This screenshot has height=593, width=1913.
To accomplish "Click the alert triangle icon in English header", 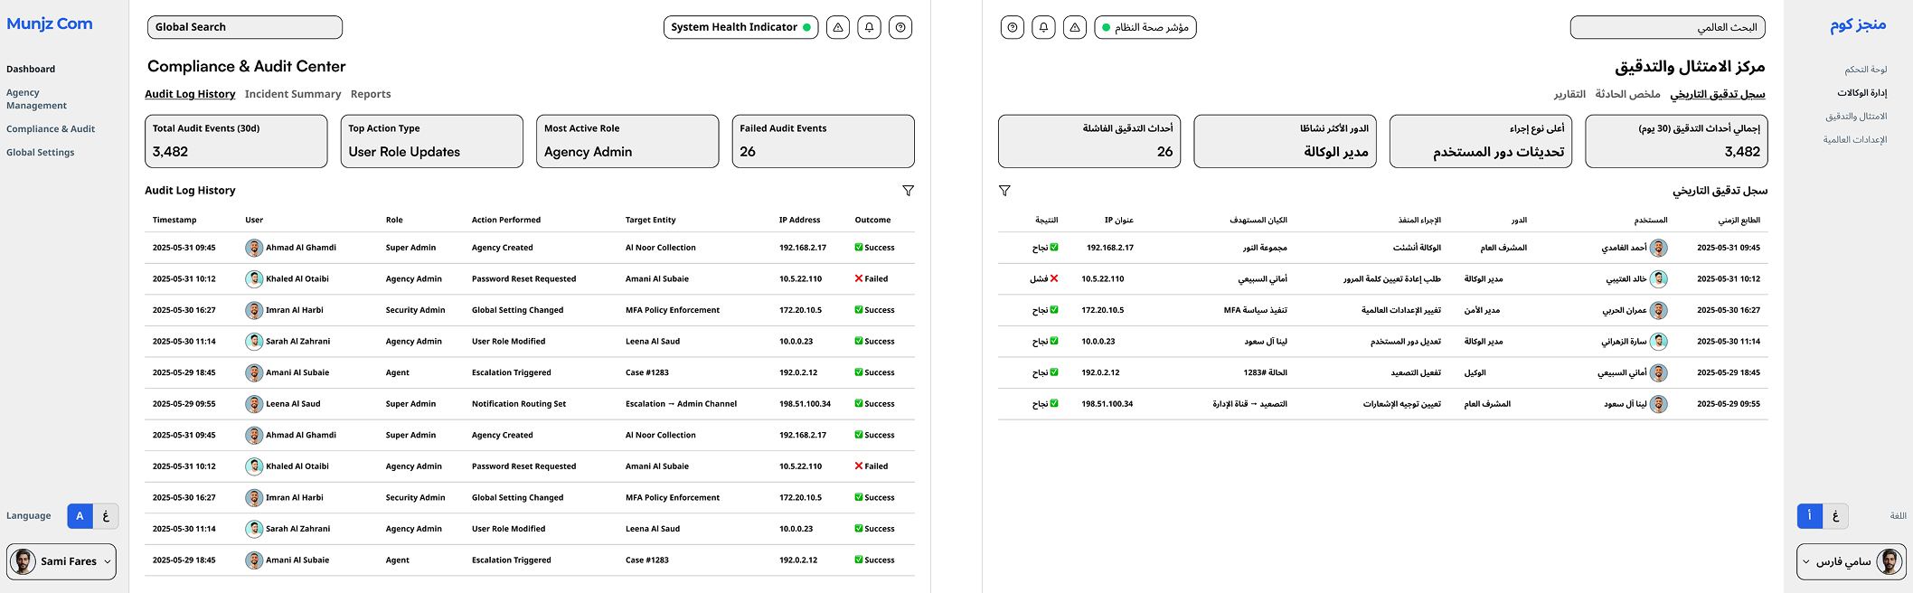I will tap(838, 27).
